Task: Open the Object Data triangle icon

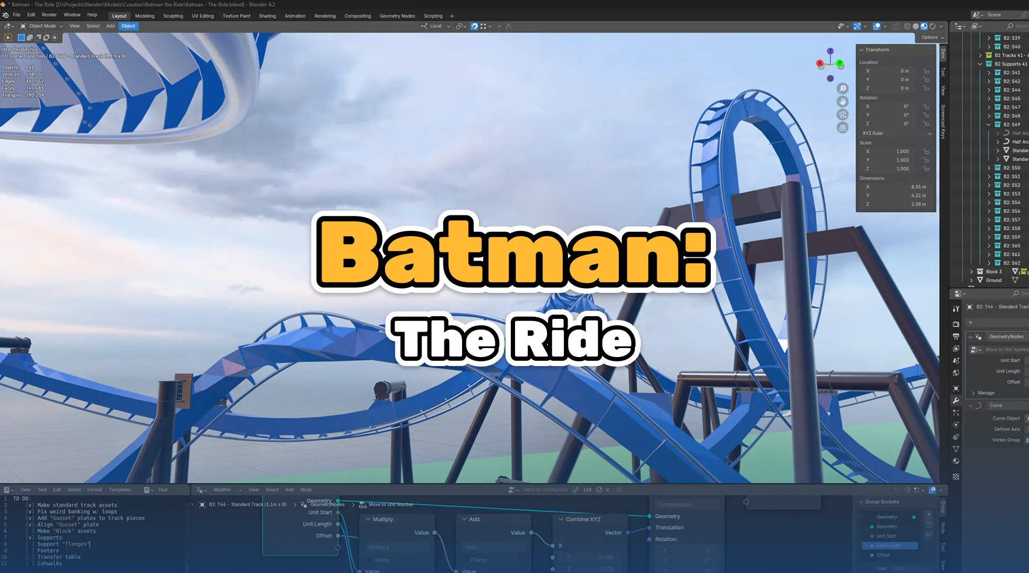Action: point(956,449)
